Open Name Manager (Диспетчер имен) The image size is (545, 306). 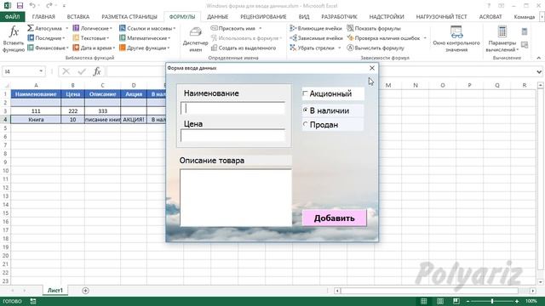(x=195, y=39)
